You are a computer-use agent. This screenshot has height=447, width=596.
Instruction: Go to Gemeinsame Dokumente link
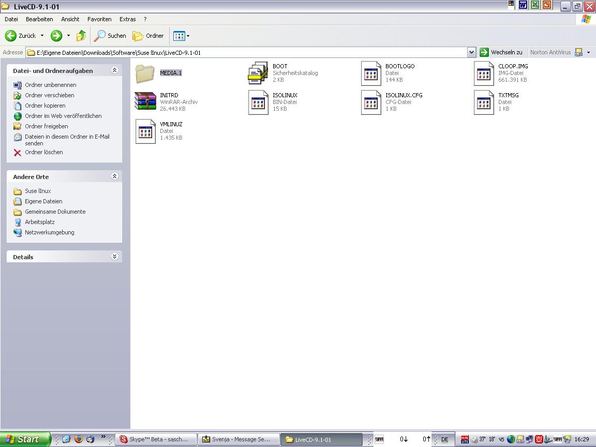[55, 212]
